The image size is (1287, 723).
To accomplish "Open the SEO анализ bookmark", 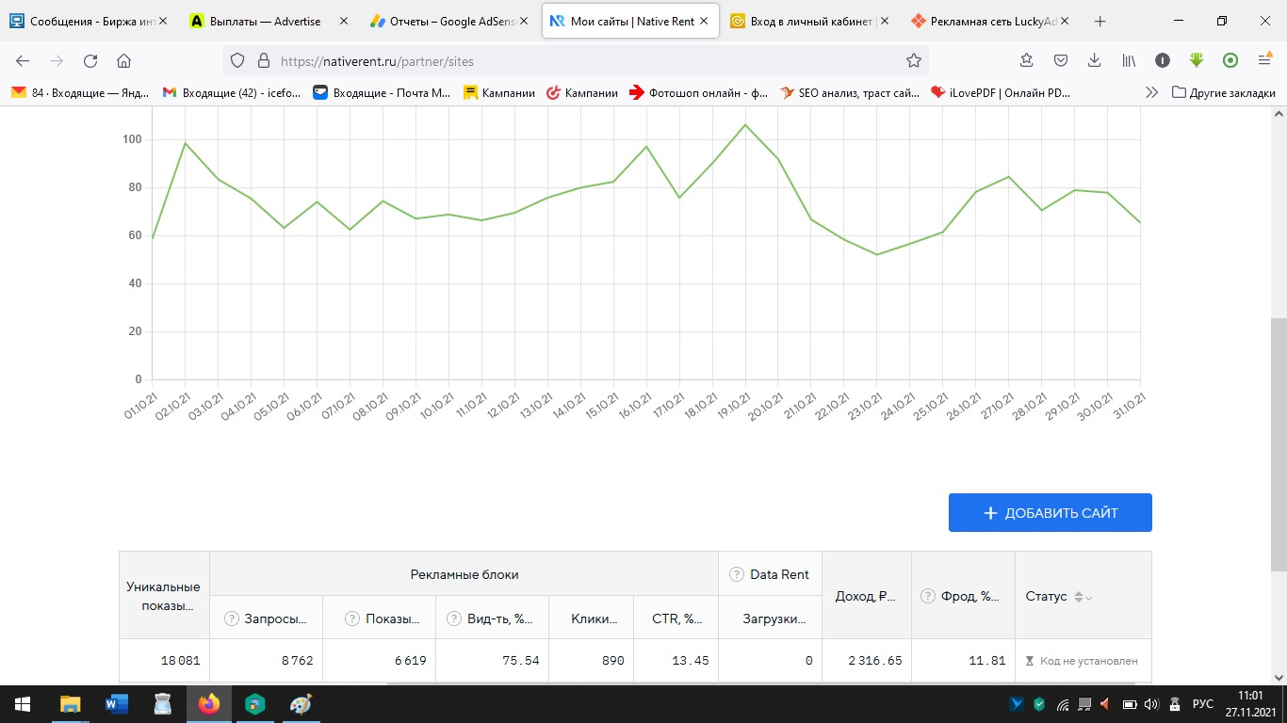I will click(x=849, y=92).
